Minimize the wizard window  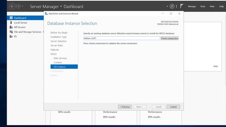coord(162,13)
